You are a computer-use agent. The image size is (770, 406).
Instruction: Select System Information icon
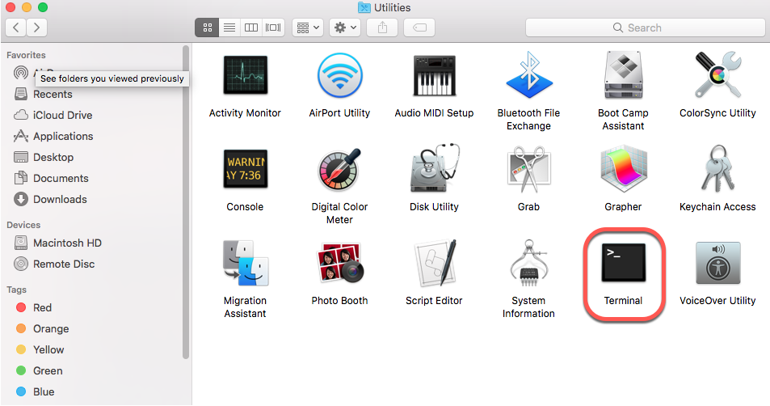[529, 263]
